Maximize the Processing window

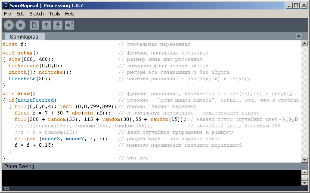(296, 6)
